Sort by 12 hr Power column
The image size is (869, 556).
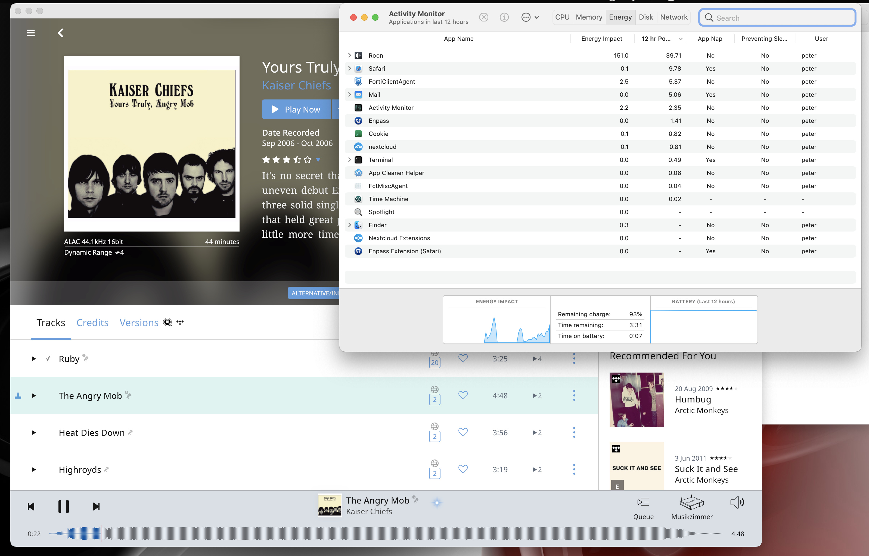(661, 39)
